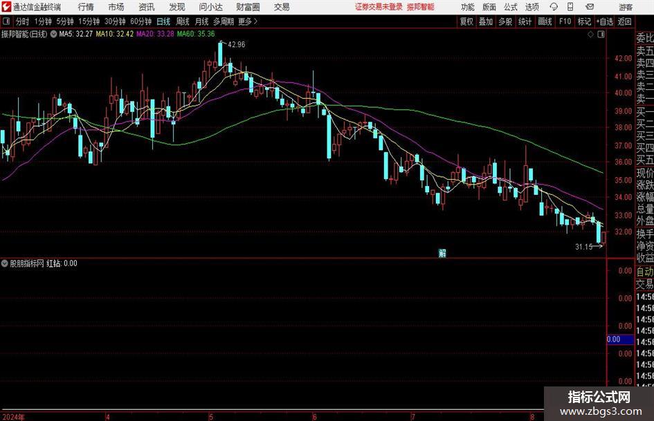This screenshot has height=421, width=654.
Task: Expand the 股朋指标网 indicator dropdown arrow
Action: (5, 263)
